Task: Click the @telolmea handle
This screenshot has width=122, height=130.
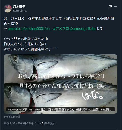Action: [x=20, y=11]
